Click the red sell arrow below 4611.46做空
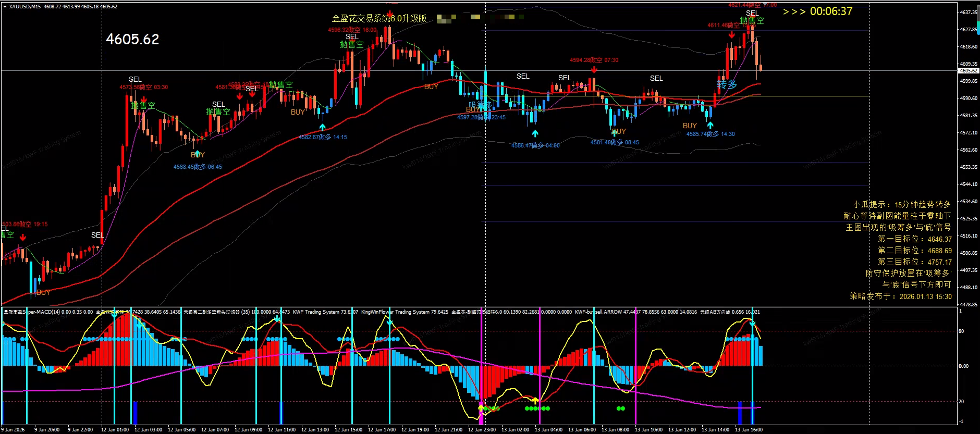Image resolution: width=980 pixels, height=434 pixels. (732, 35)
